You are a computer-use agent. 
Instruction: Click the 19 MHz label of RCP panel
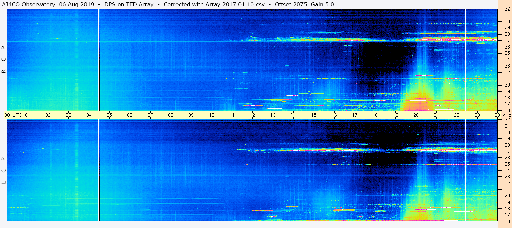[x=507, y=91]
